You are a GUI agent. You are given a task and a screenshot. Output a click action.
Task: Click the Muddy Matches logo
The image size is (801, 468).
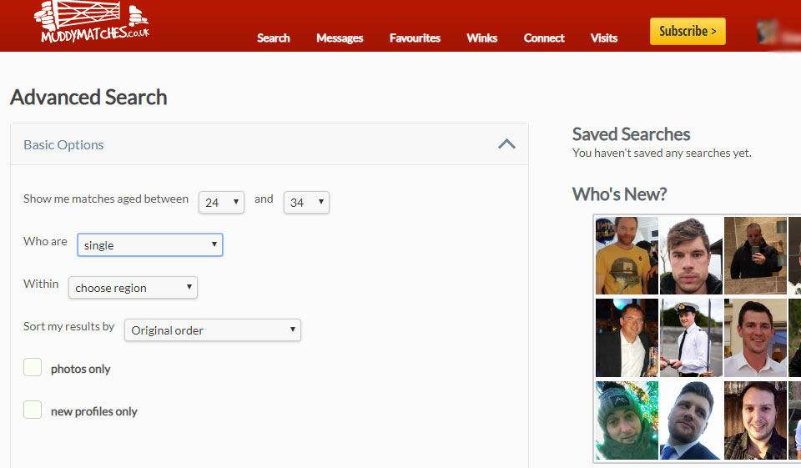[91, 24]
